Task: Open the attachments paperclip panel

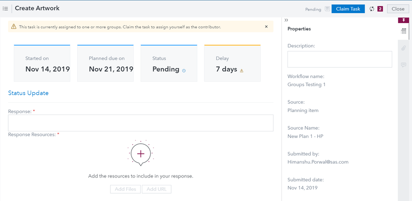Action: (x=403, y=48)
